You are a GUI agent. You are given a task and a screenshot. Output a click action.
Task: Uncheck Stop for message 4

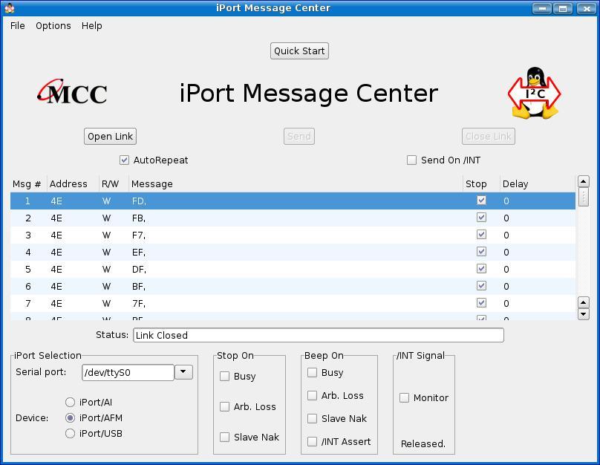[481, 252]
